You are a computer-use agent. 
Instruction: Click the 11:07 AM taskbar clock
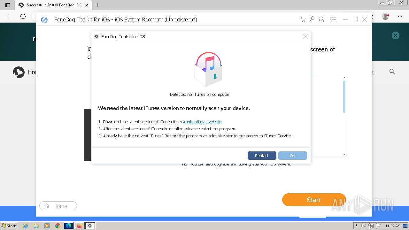[x=393, y=226]
